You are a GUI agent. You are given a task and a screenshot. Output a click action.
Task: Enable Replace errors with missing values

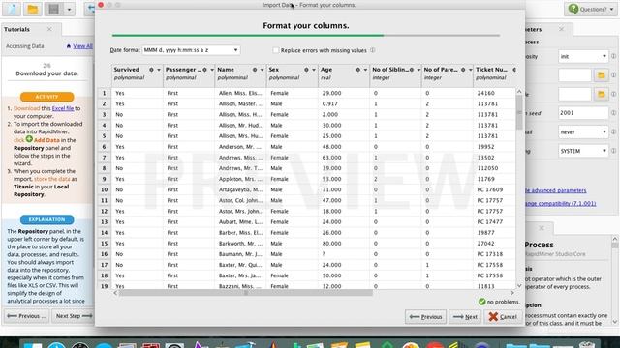(x=276, y=50)
